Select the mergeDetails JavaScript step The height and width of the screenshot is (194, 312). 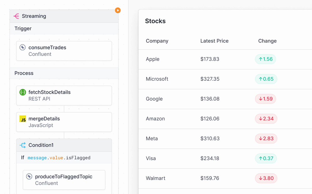click(x=64, y=122)
